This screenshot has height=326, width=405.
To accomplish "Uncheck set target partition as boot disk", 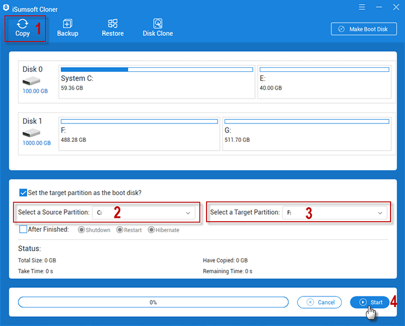I will click(x=23, y=193).
